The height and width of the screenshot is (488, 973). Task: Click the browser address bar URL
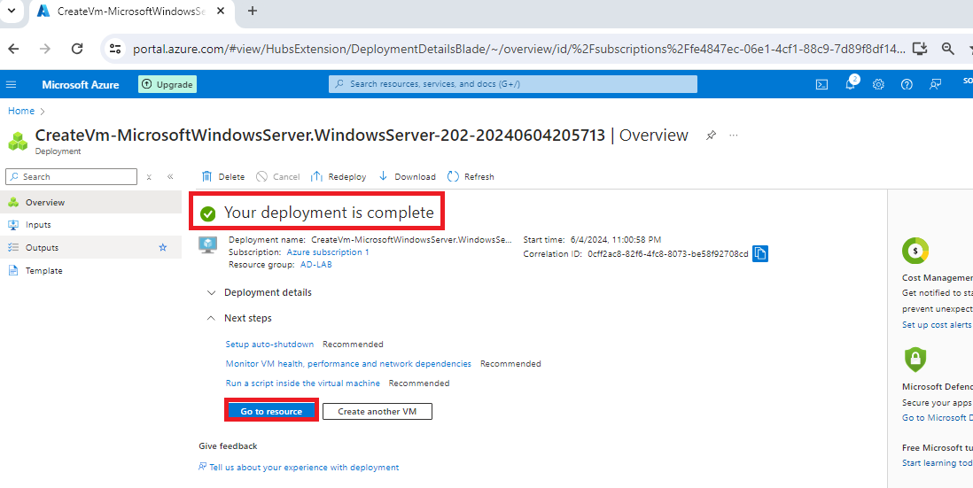tap(518, 49)
